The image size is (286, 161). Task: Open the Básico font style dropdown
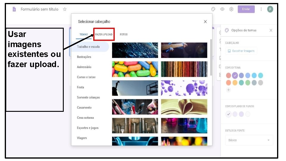(x=249, y=140)
